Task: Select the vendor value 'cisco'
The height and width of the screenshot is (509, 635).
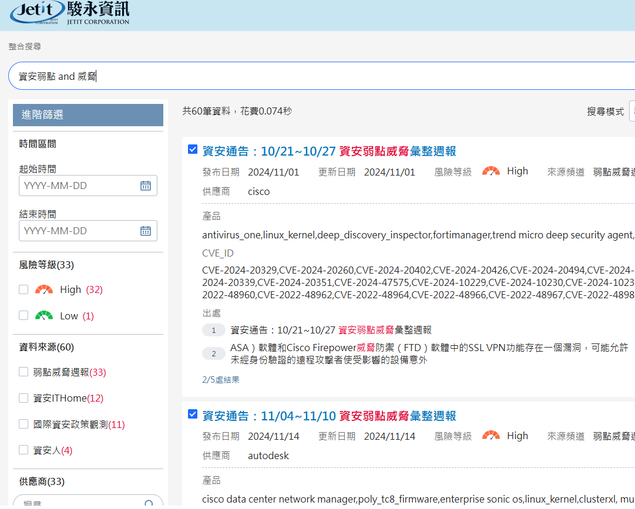Action: (x=259, y=191)
